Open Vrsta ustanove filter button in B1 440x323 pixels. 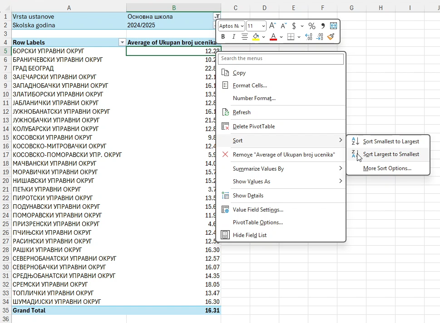click(x=217, y=16)
